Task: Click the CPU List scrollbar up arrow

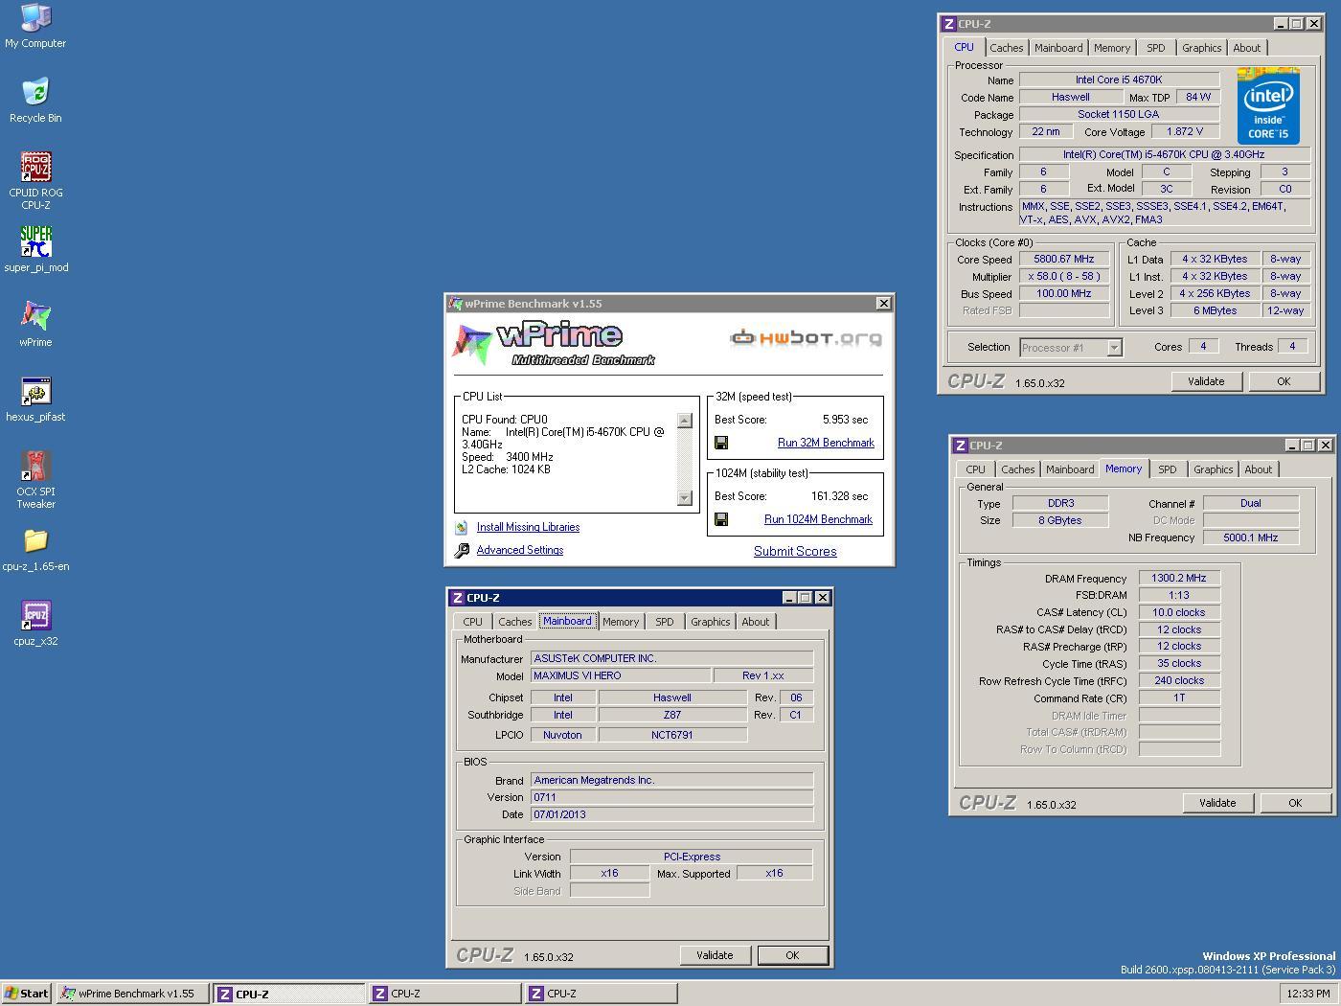Action: [684, 421]
